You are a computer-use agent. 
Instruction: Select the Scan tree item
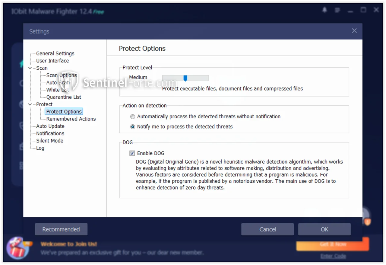pos(42,68)
